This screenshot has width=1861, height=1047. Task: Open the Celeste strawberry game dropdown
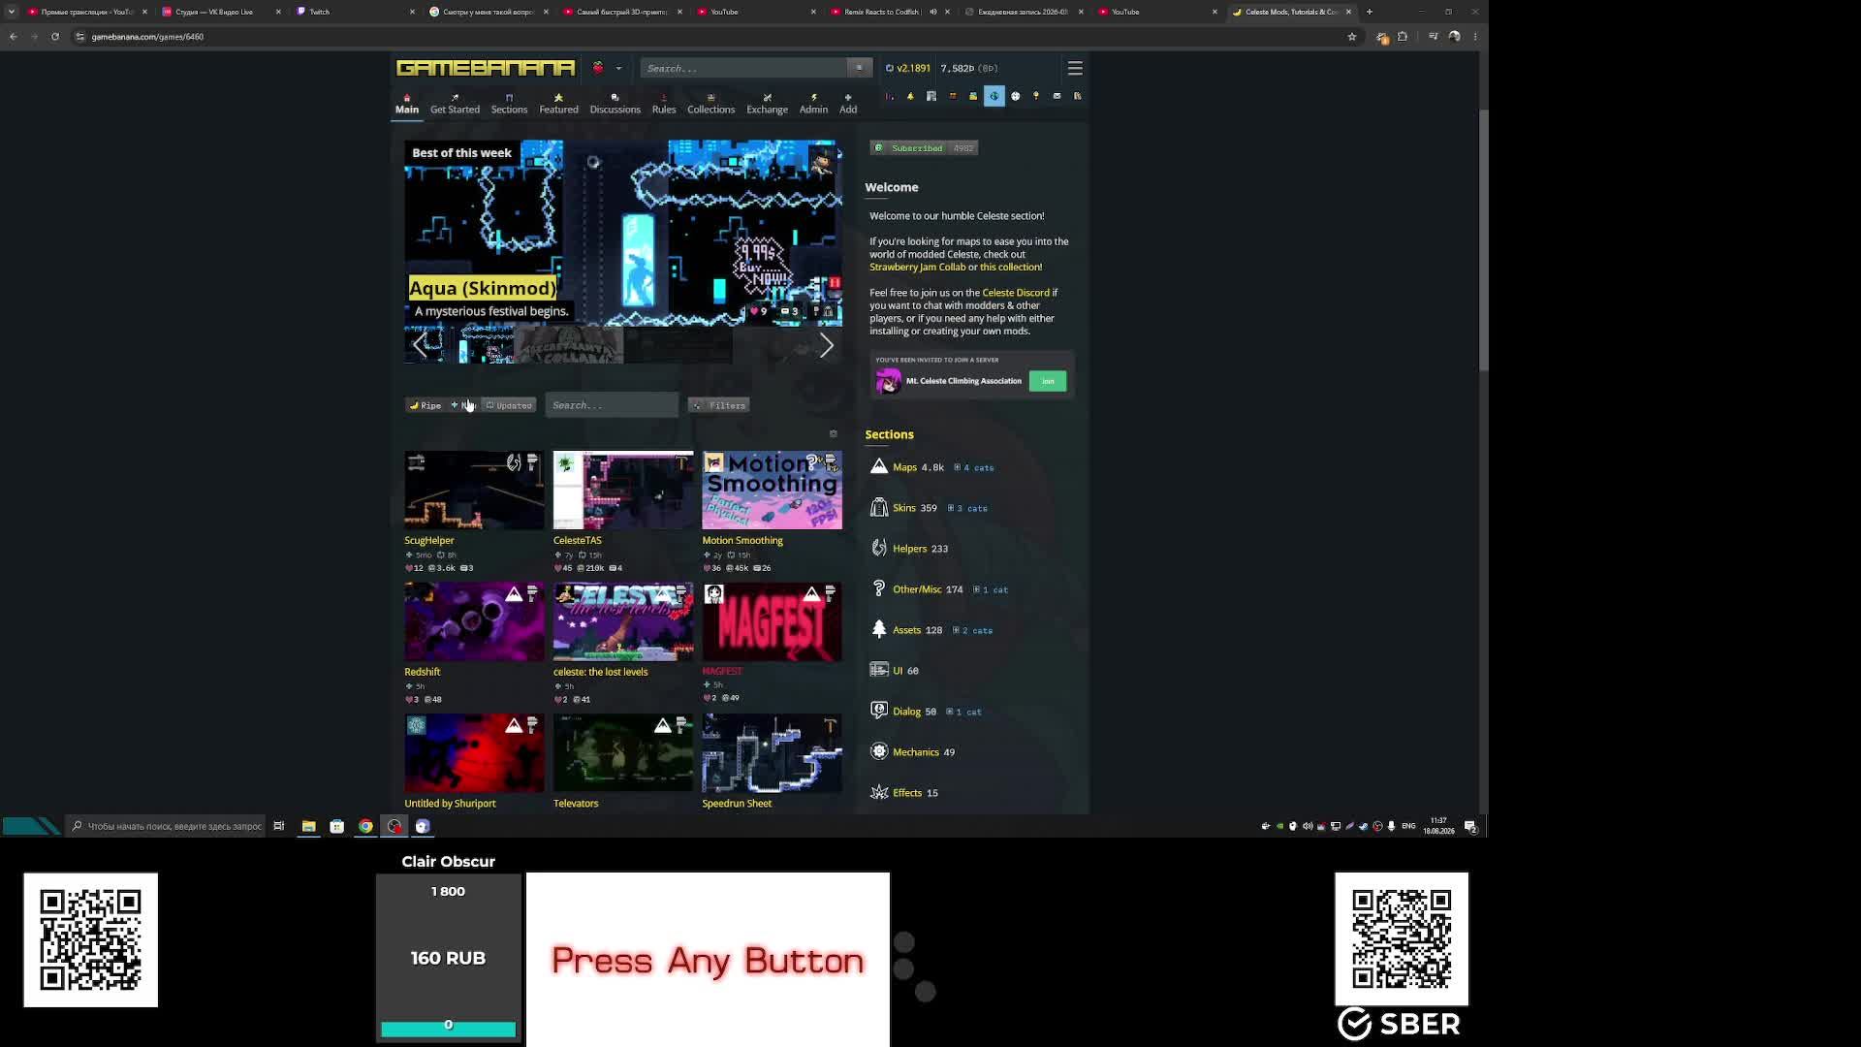[x=606, y=68]
